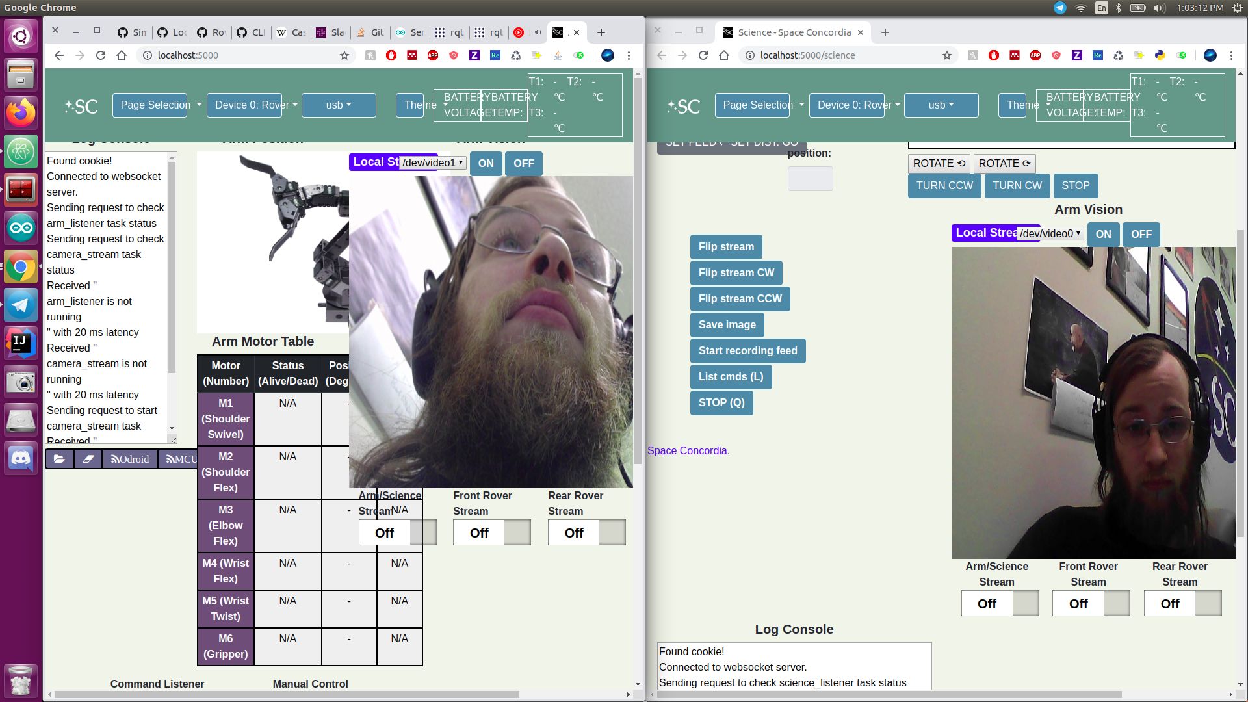Clear the log console with the eraser icon
The height and width of the screenshot is (702, 1248).
tap(89, 459)
